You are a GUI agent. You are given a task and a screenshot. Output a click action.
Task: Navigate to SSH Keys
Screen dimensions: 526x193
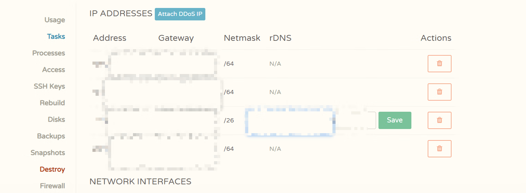[x=50, y=86]
